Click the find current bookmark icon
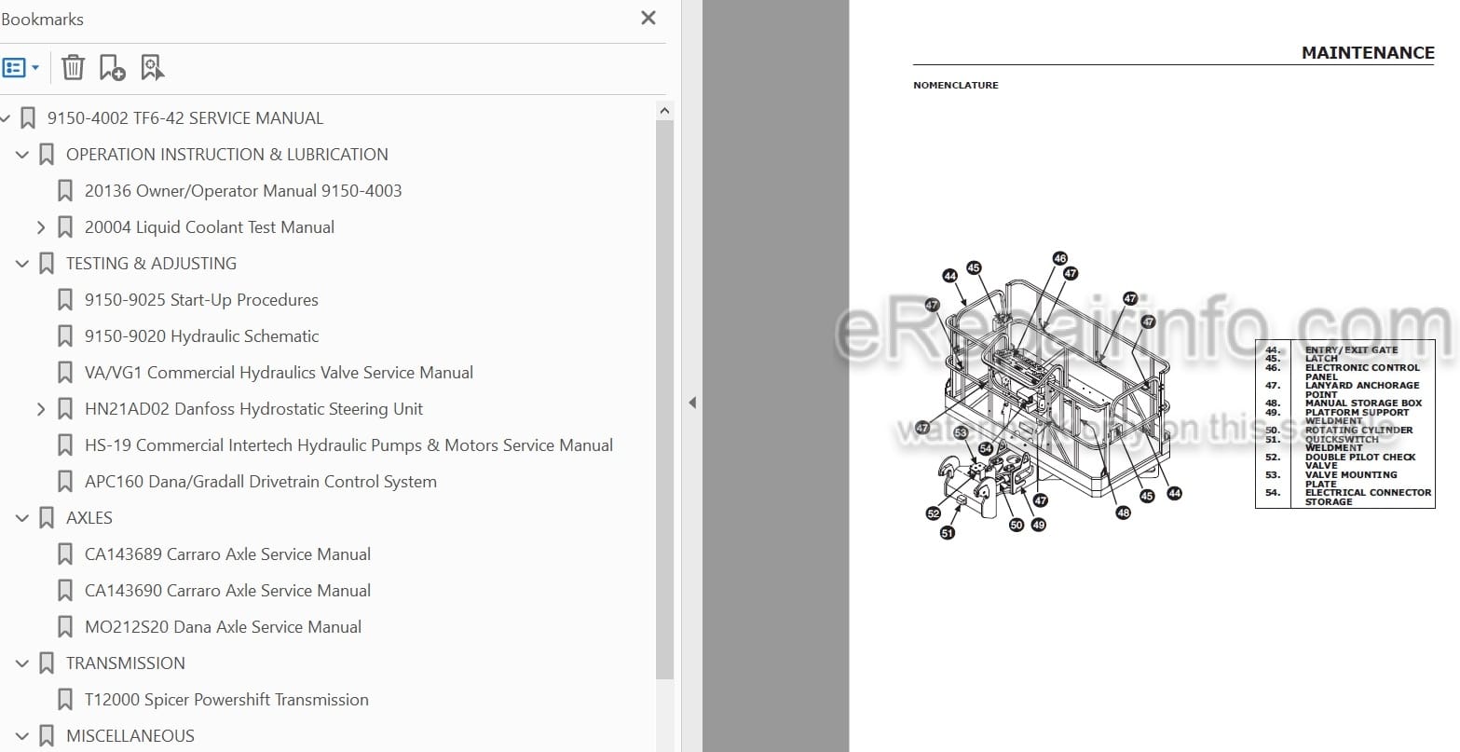 [x=152, y=67]
